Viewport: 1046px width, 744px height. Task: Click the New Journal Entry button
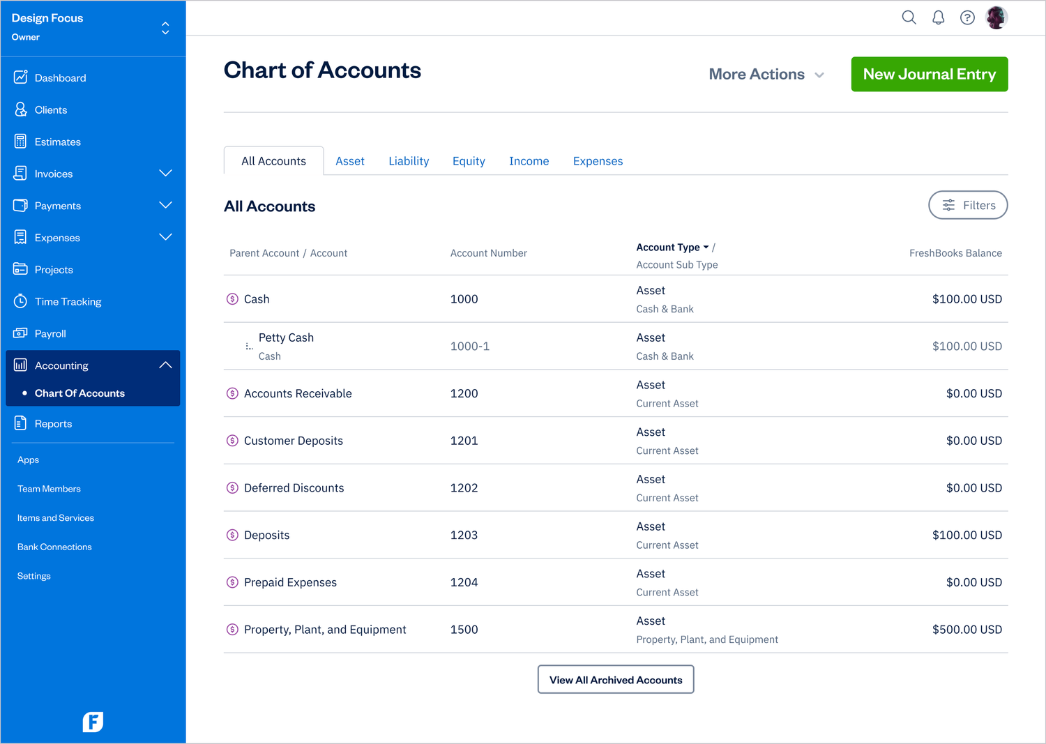(x=929, y=74)
